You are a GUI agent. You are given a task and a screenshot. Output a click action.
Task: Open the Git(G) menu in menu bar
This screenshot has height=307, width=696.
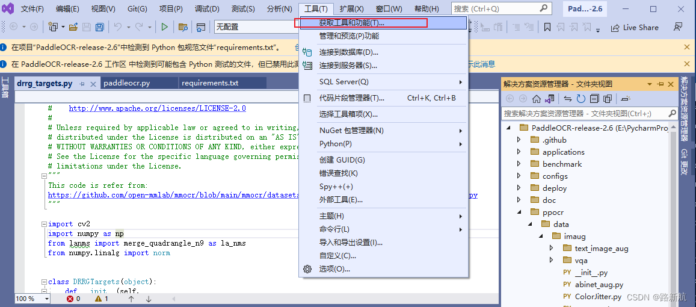pos(137,9)
